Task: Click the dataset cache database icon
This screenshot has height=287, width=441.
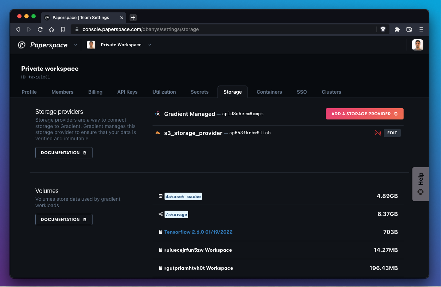Action: click(161, 196)
